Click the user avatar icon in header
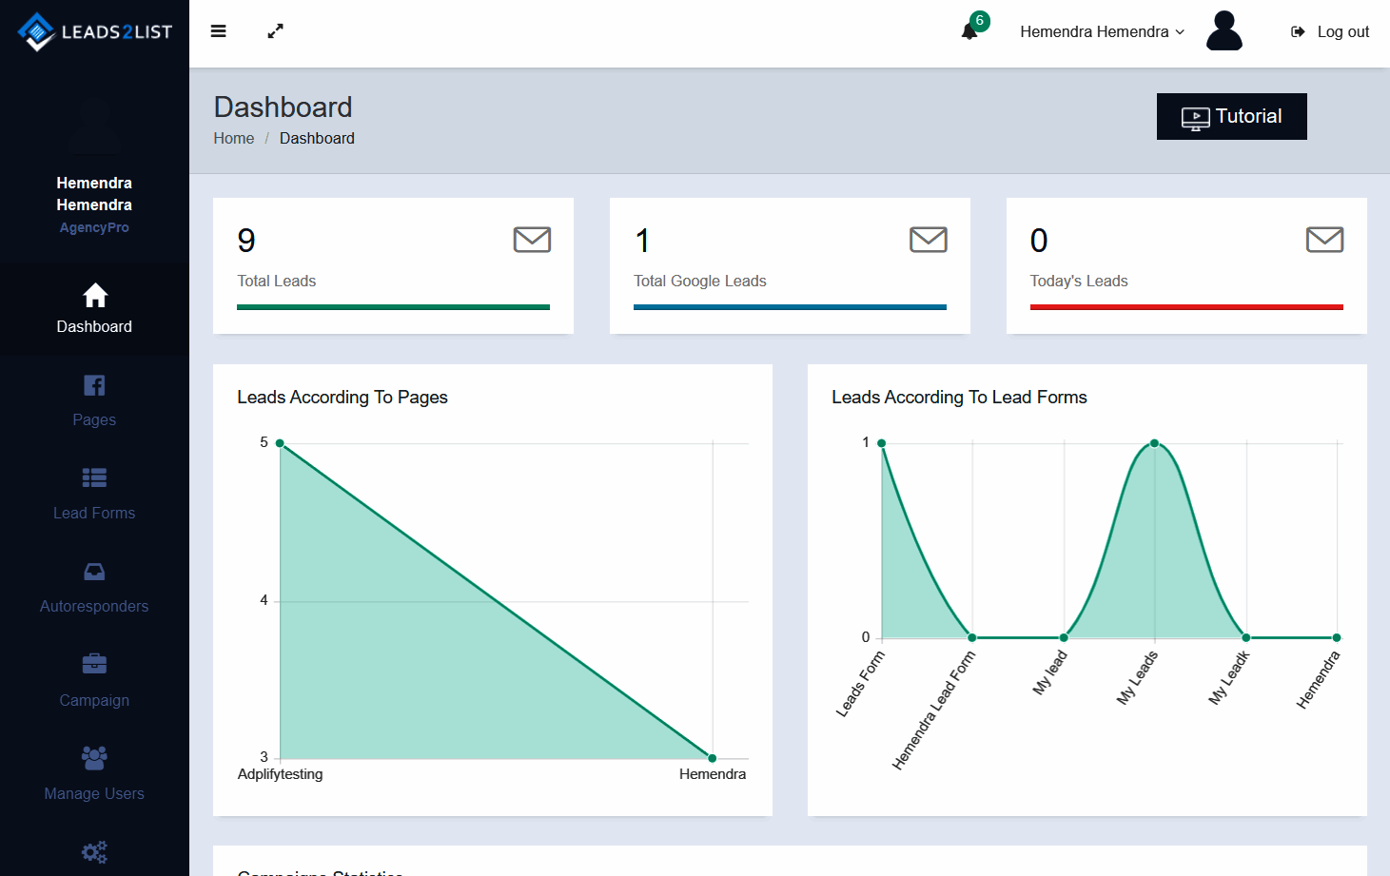This screenshot has height=876, width=1390. (x=1224, y=31)
